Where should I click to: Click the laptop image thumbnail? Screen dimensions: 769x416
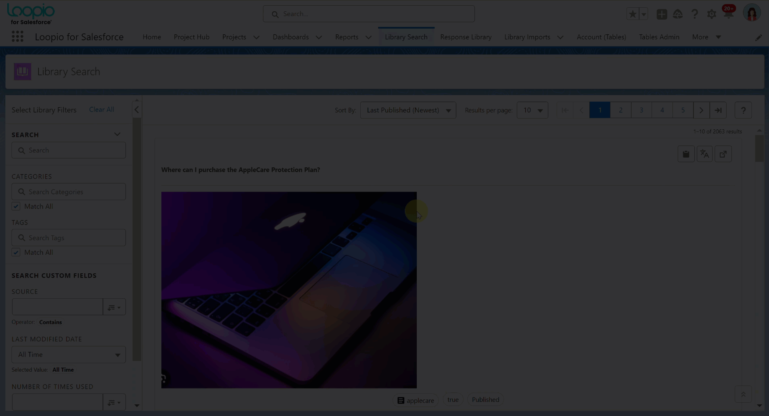pos(289,290)
